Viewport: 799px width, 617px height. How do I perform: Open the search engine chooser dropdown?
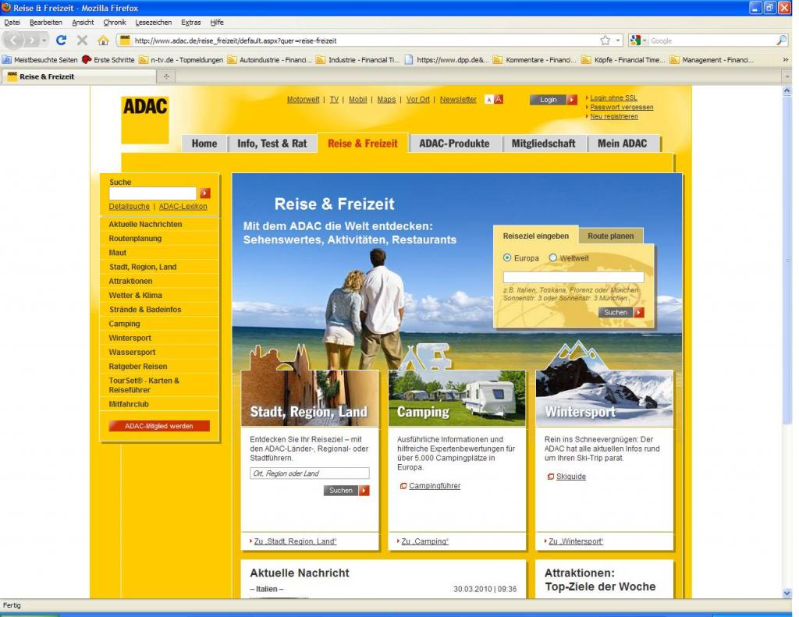[644, 41]
